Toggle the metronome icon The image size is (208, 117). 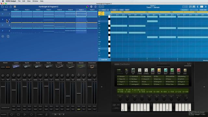[46, 114]
